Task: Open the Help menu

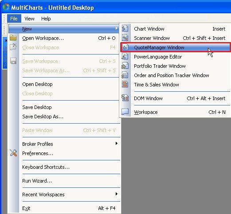Action: [x=46, y=19]
